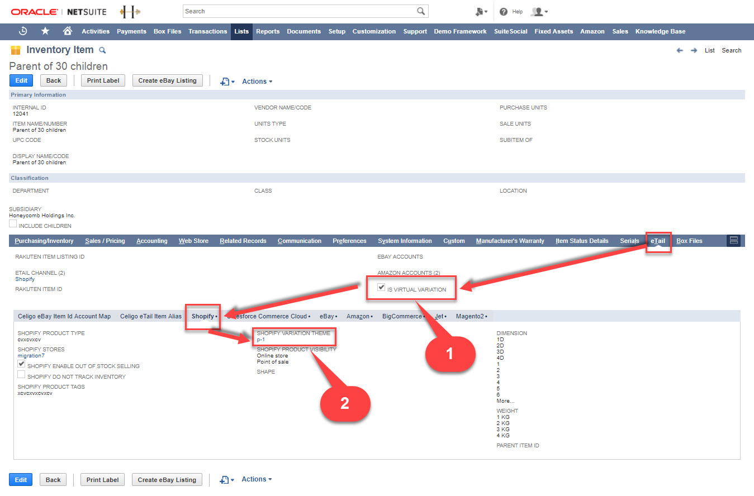The height and width of the screenshot is (496, 754).
Task: Open the Recent Records clock icon
Action: click(x=23, y=31)
